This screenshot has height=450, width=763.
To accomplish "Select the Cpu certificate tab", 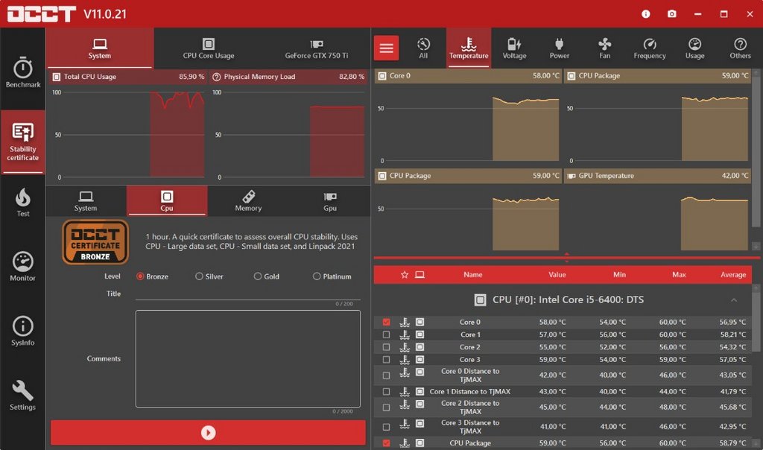I will pos(167,201).
